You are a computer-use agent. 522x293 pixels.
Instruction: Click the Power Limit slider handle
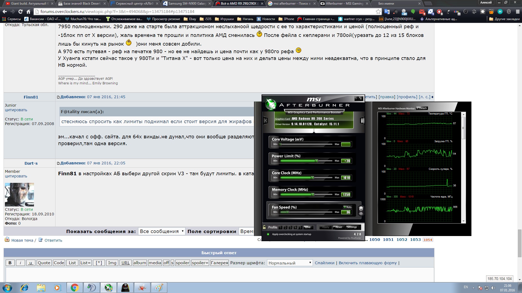point(316,161)
